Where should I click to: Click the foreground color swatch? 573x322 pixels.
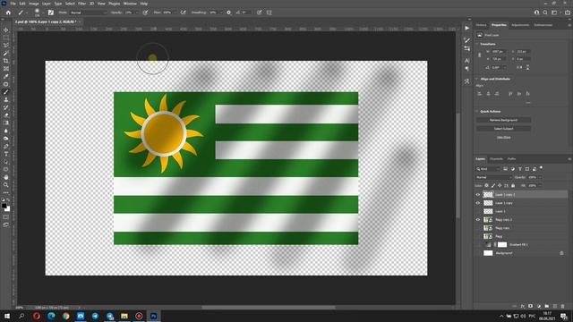point(4,207)
